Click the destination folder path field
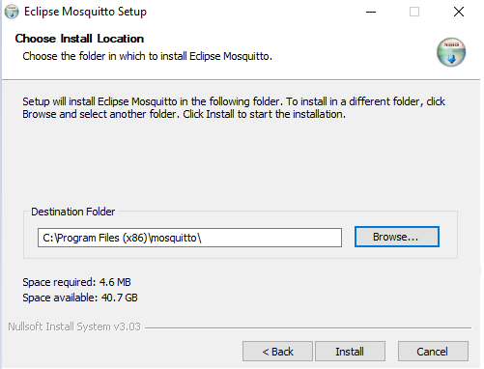The width and height of the screenshot is (484, 369). click(189, 238)
